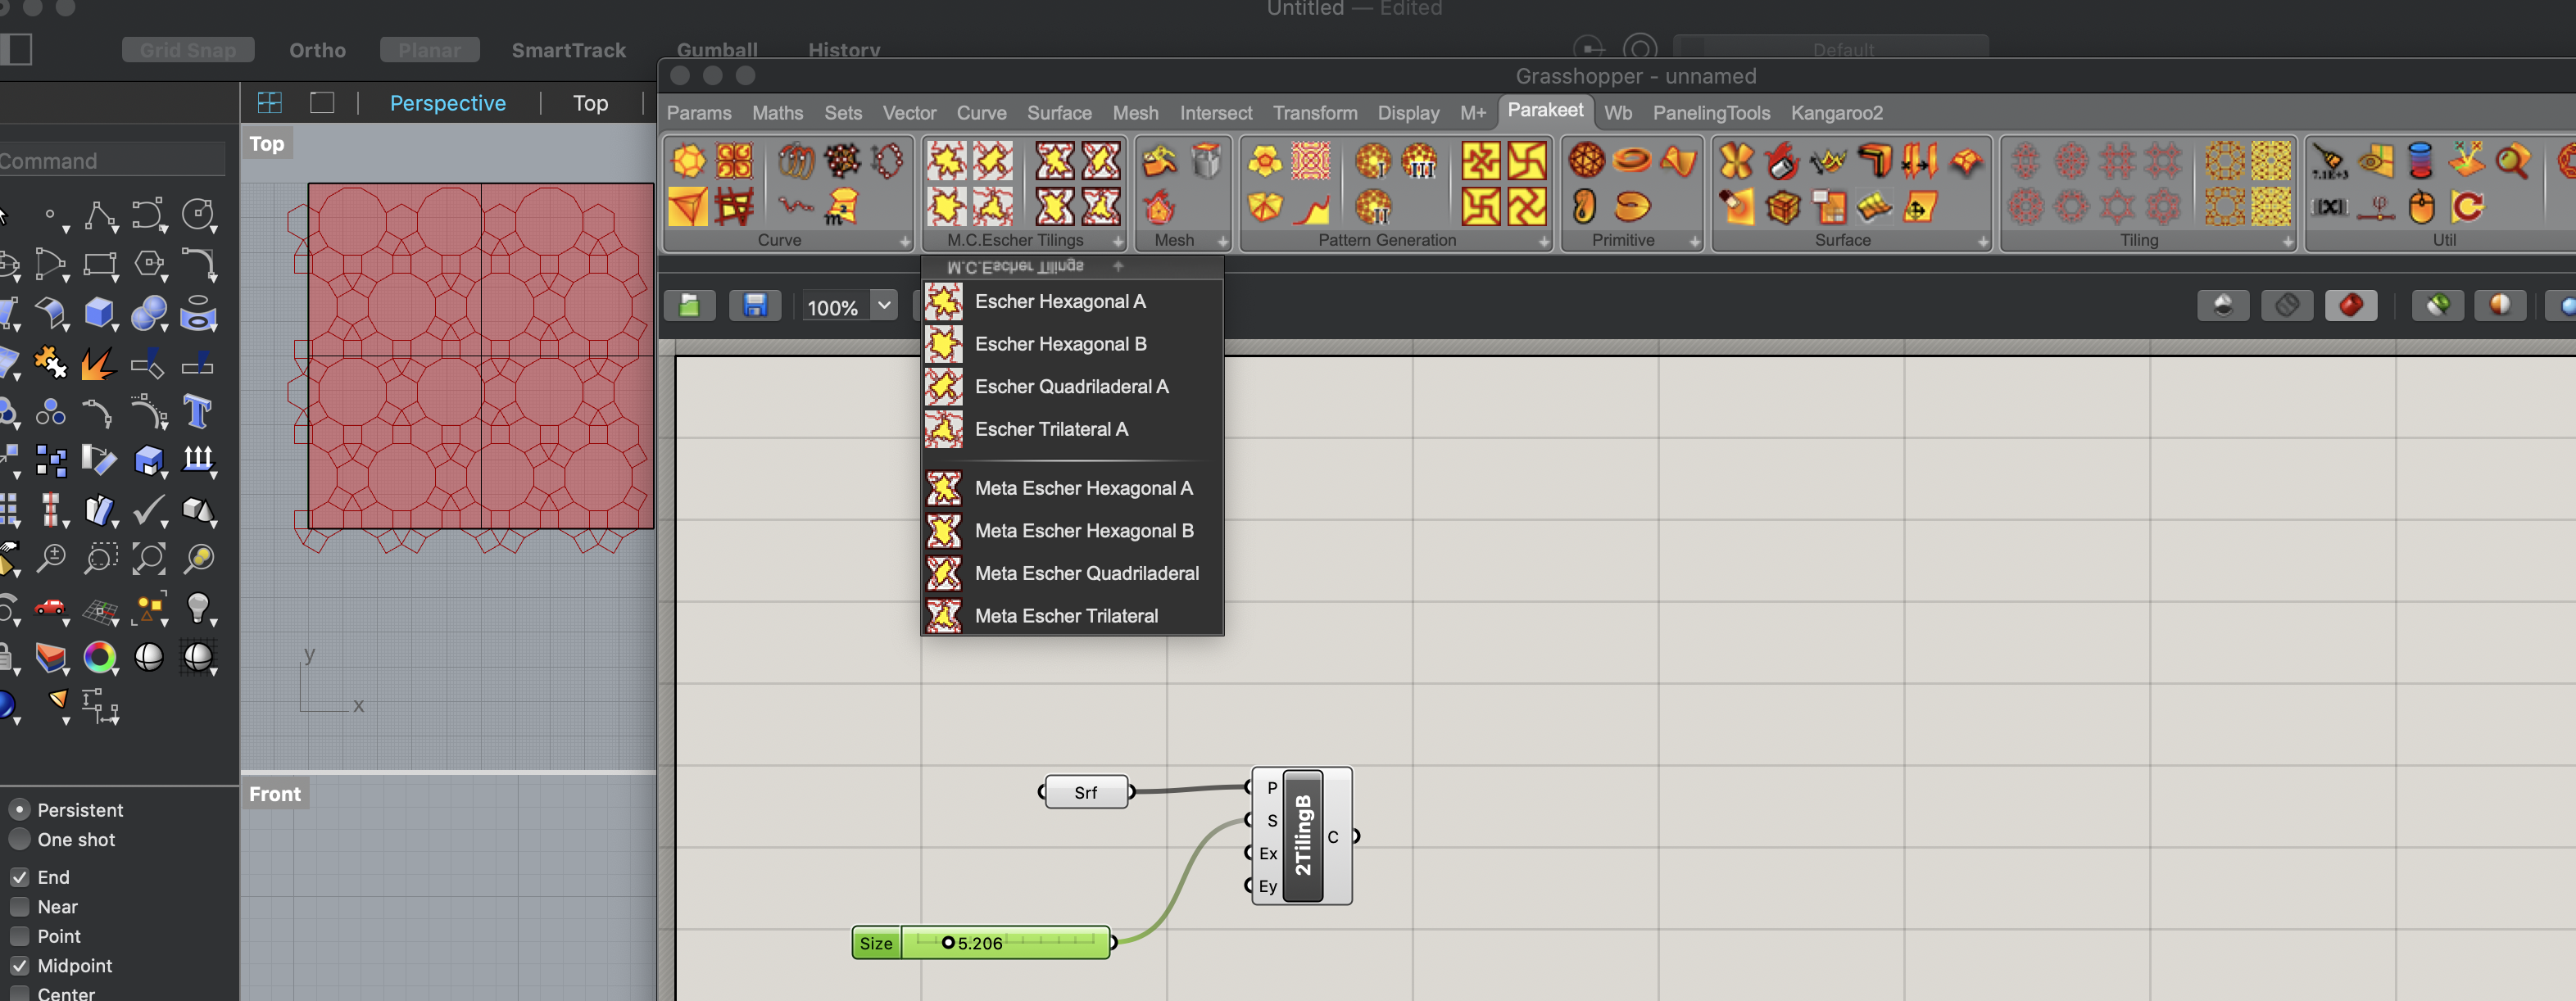Click the Zoom Extents magnifier icon
Image resolution: width=2576 pixels, height=1001 pixels.
tap(149, 558)
